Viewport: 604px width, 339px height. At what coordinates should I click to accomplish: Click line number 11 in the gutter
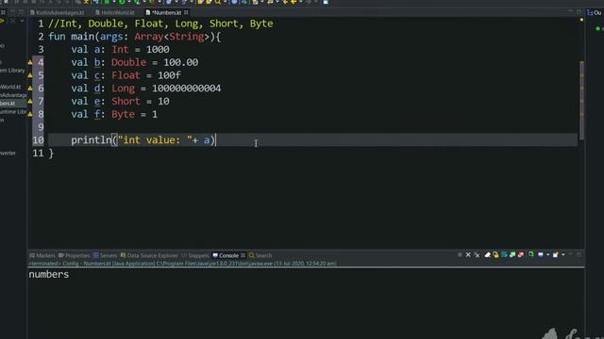click(x=38, y=153)
